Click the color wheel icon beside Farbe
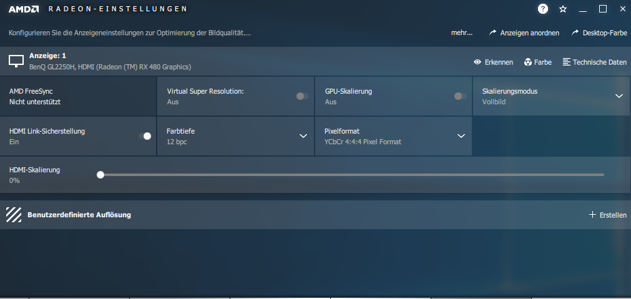The image size is (631, 299). tap(528, 62)
